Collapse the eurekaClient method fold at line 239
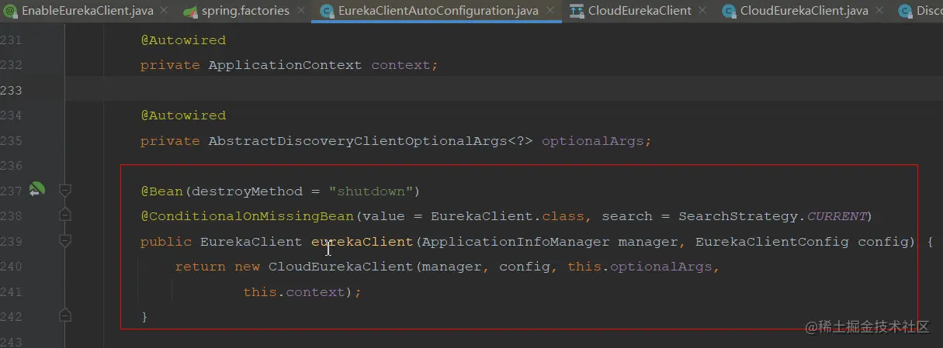This screenshot has width=943, height=348. pyautogui.click(x=65, y=240)
